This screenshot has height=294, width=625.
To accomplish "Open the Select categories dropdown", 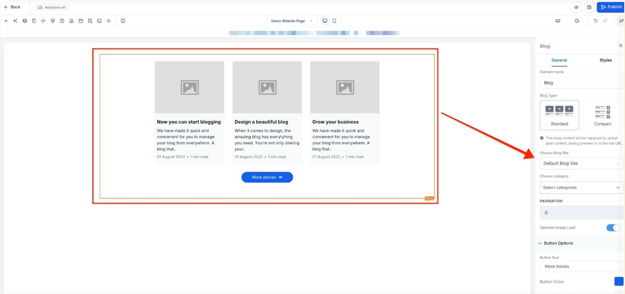I will click(x=581, y=188).
